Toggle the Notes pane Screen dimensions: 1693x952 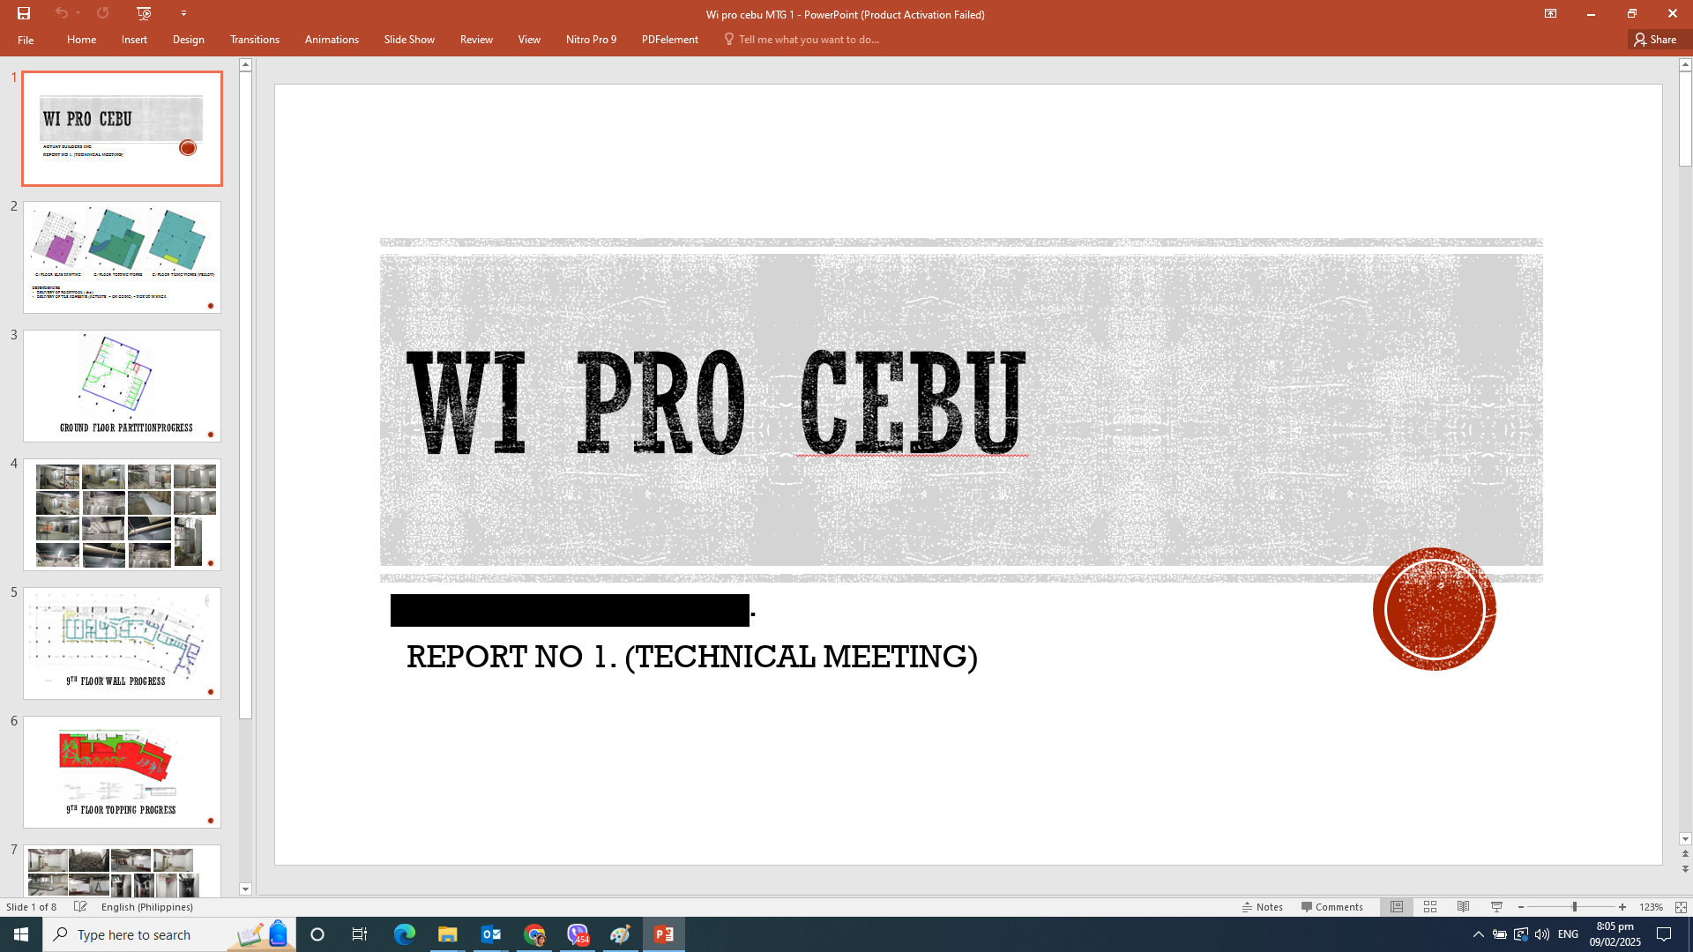pos(1263,906)
